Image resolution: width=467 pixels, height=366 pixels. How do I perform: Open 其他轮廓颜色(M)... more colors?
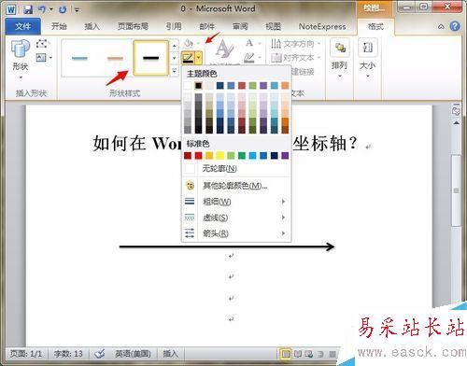click(x=236, y=186)
